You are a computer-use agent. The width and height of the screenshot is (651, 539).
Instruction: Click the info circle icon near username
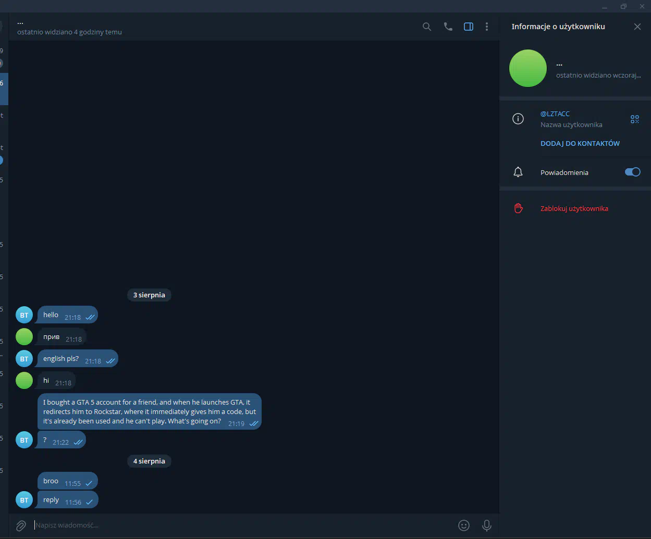(518, 119)
